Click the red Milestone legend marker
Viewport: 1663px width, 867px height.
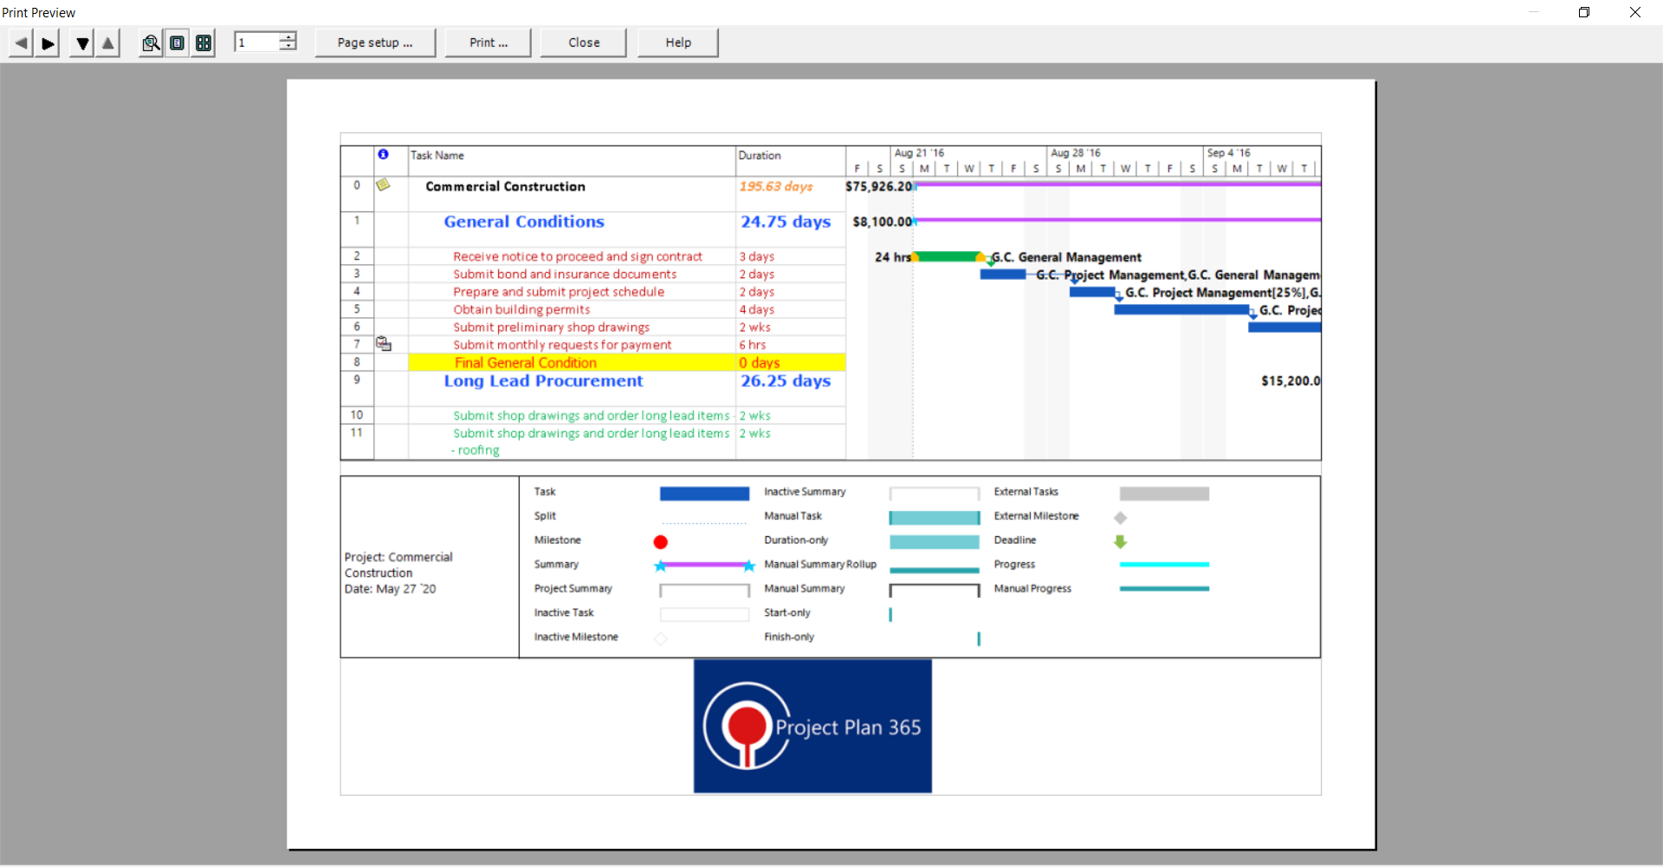tap(661, 542)
